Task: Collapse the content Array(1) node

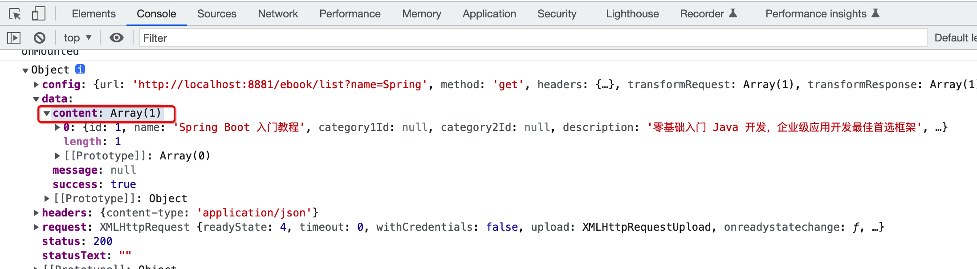Action: tap(46, 114)
